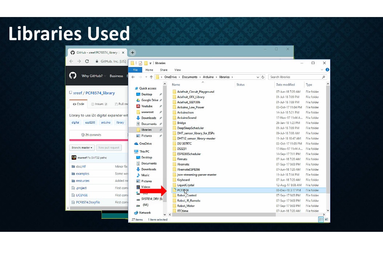This screenshot has height=255, width=383.
Task: Open a new browser tab with plus button
Action: (132, 53)
